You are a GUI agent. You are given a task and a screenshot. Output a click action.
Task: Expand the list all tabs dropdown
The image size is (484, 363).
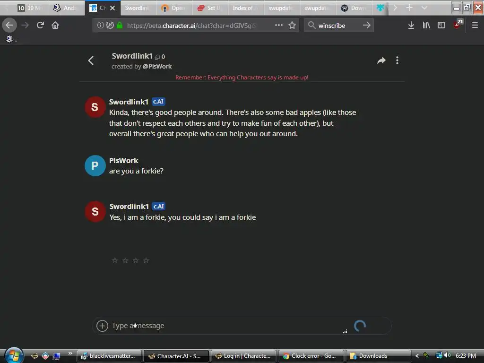click(x=424, y=8)
